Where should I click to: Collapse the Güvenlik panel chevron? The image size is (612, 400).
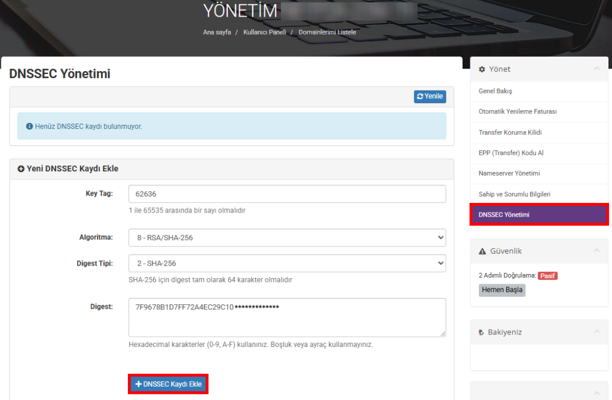tap(596, 251)
